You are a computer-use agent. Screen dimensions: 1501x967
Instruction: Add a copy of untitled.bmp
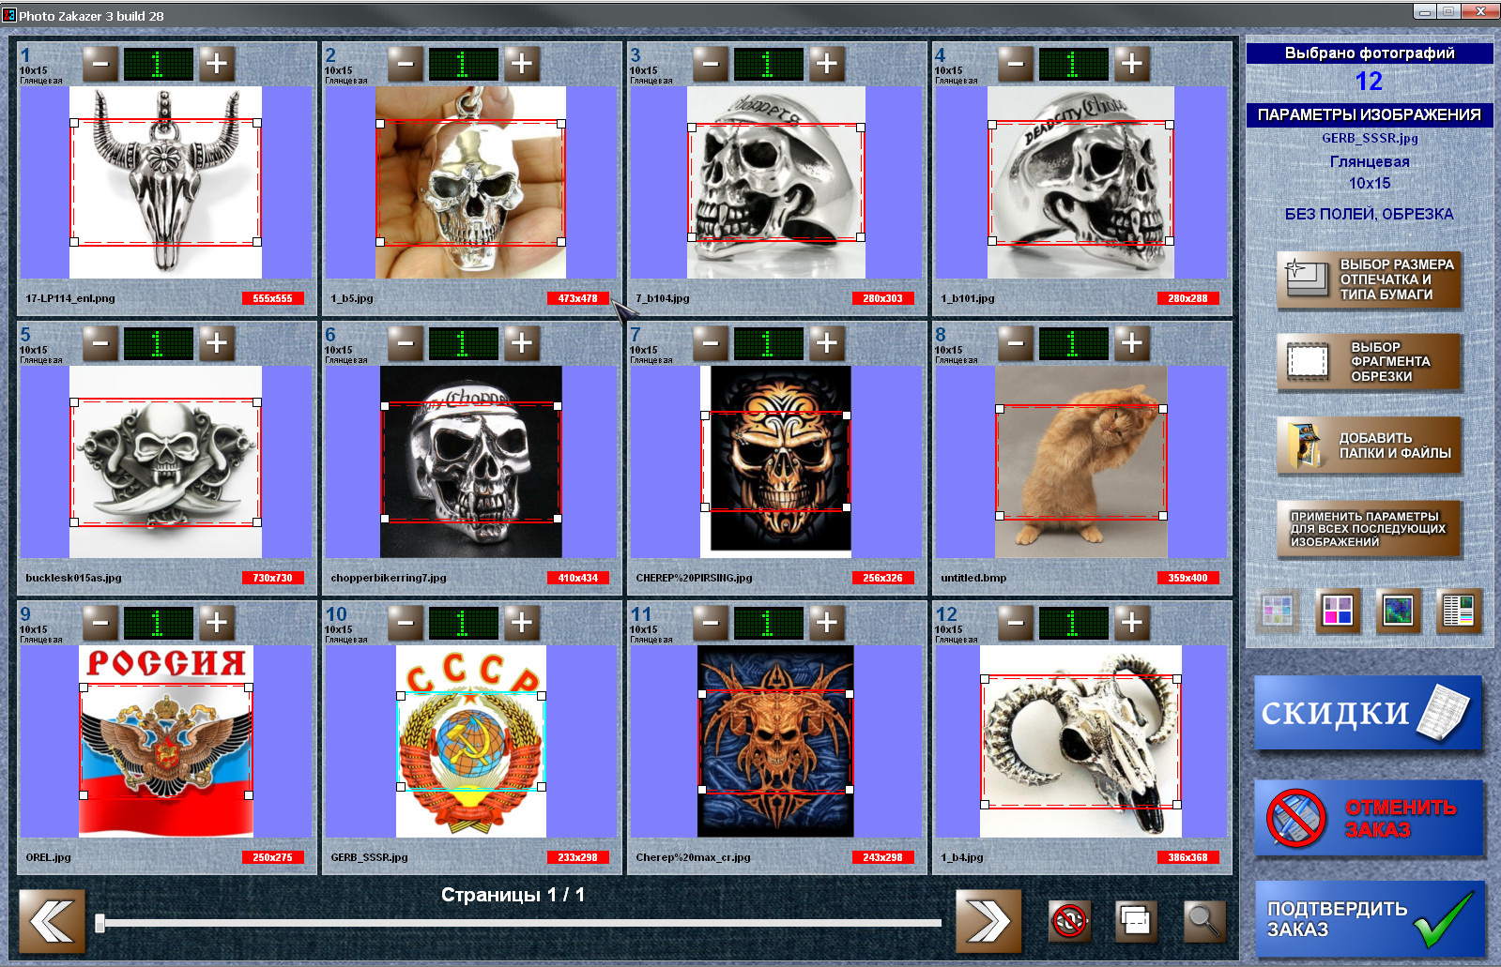(1131, 343)
